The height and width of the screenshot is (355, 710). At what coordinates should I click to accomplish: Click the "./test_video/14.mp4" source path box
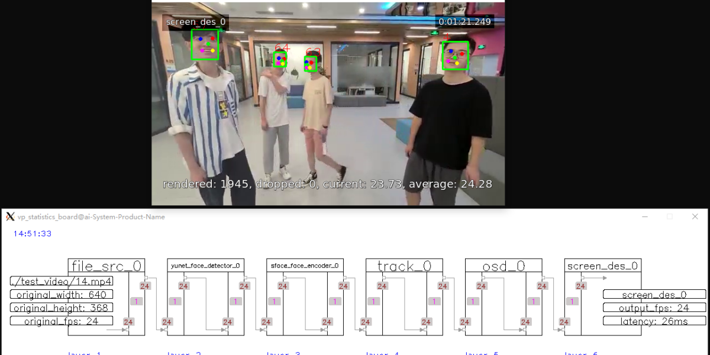61,281
